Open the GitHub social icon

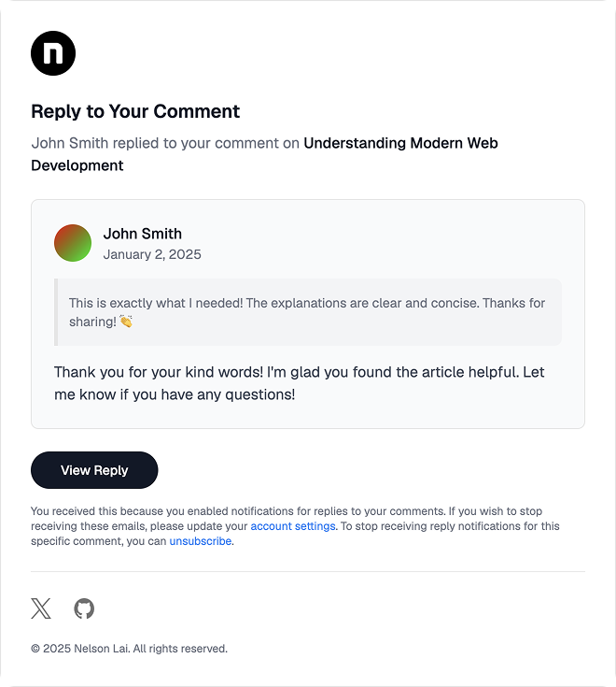point(84,608)
